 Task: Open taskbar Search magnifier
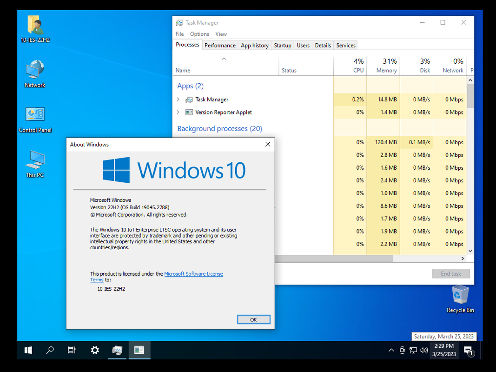pos(50,350)
